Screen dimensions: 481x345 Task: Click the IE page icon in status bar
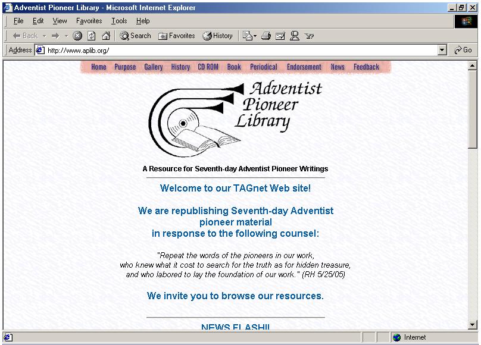click(x=8, y=337)
